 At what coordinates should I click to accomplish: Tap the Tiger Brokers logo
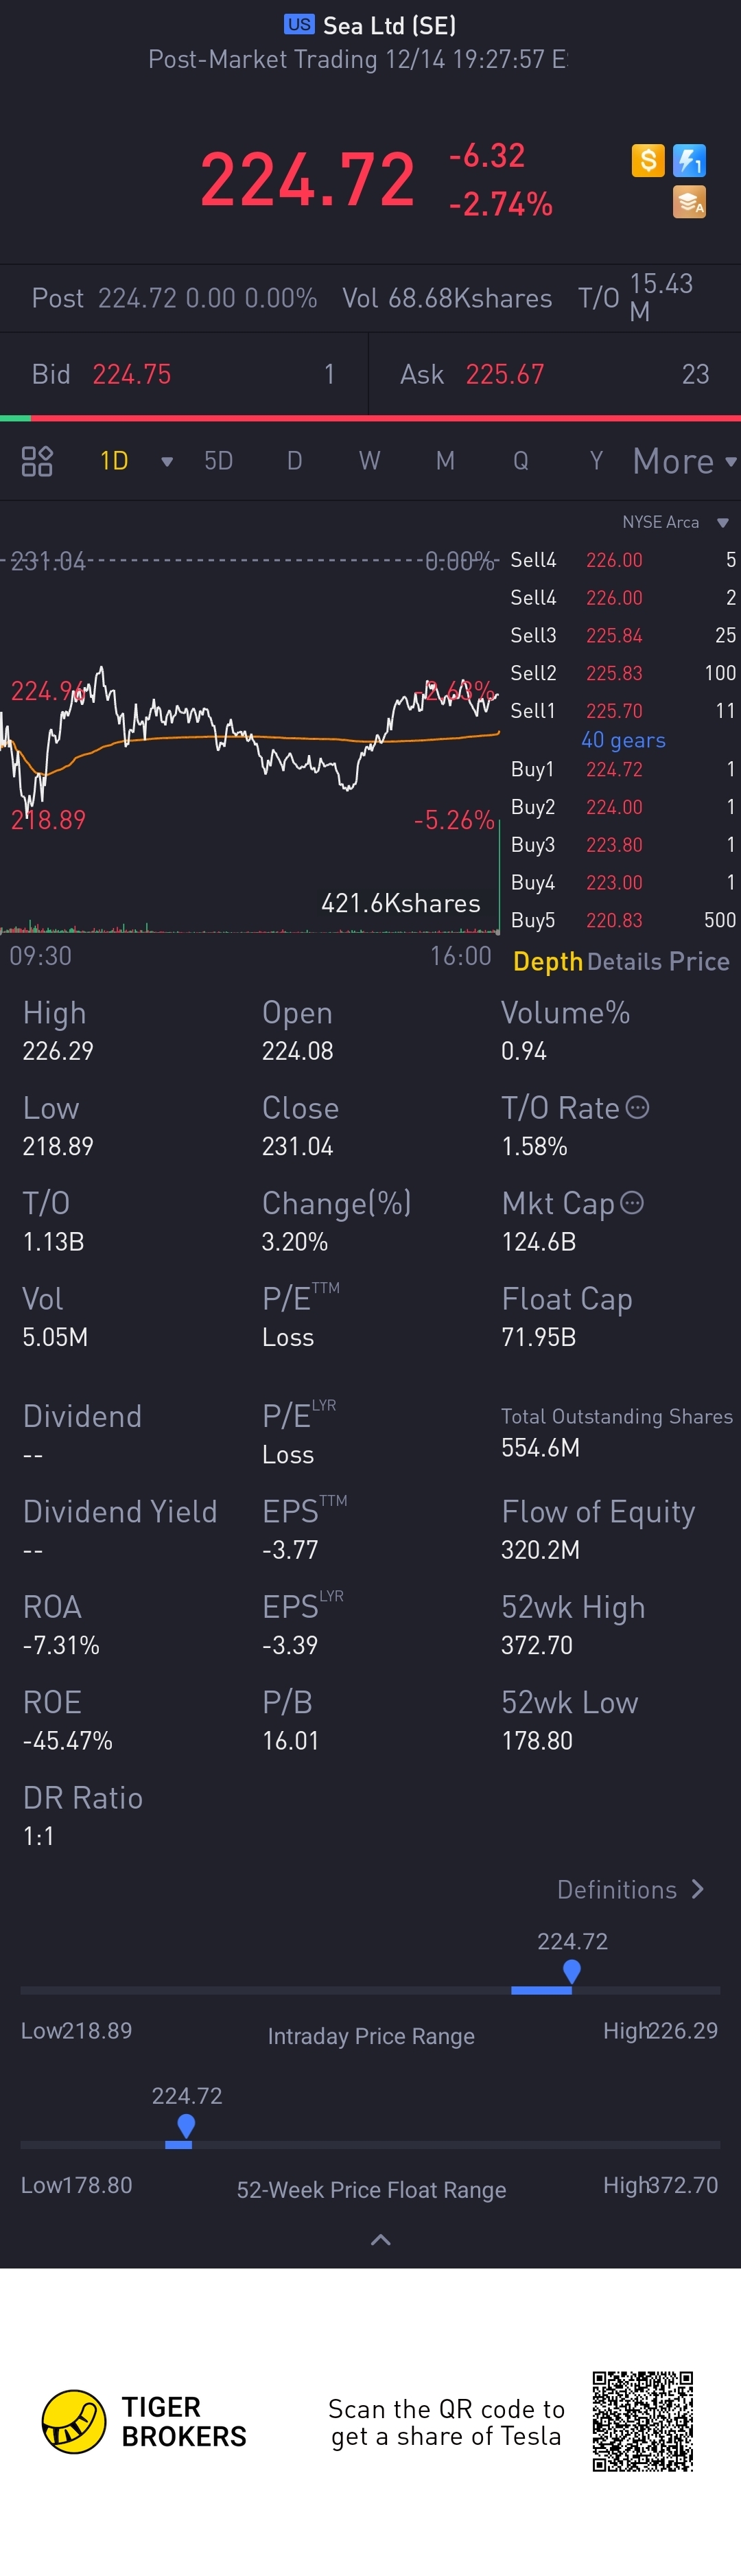[x=74, y=2421]
